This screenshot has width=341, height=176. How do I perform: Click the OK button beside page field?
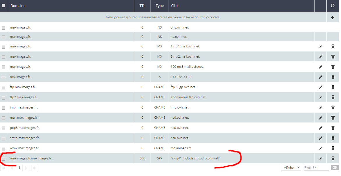[335, 168]
